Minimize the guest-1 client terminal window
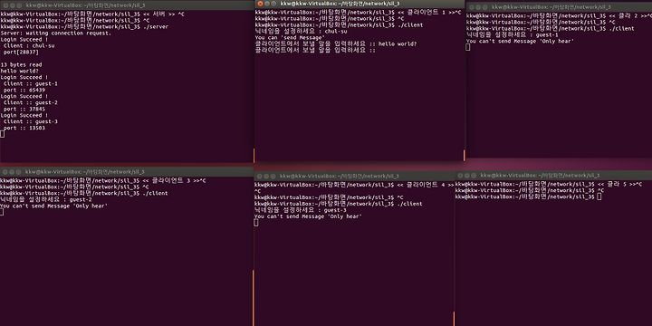 click(478, 7)
